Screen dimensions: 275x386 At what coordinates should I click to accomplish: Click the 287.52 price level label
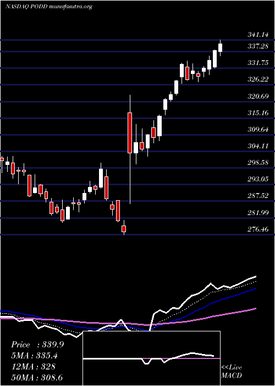[x=258, y=196]
